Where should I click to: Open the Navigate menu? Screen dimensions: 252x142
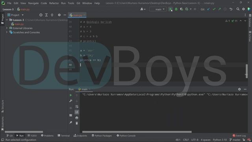pos(33,3)
